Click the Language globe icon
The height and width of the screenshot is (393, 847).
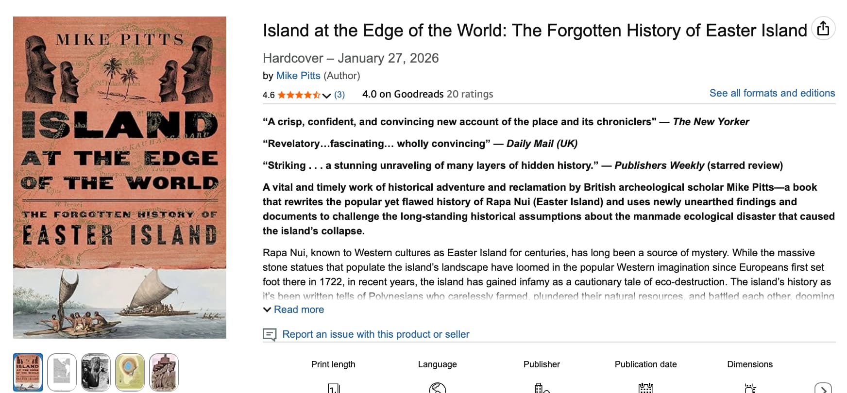pos(438,388)
